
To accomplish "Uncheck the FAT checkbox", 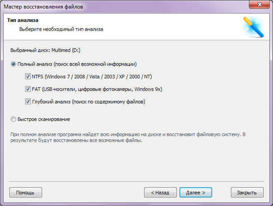I will pyautogui.click(x=28, y=89).
